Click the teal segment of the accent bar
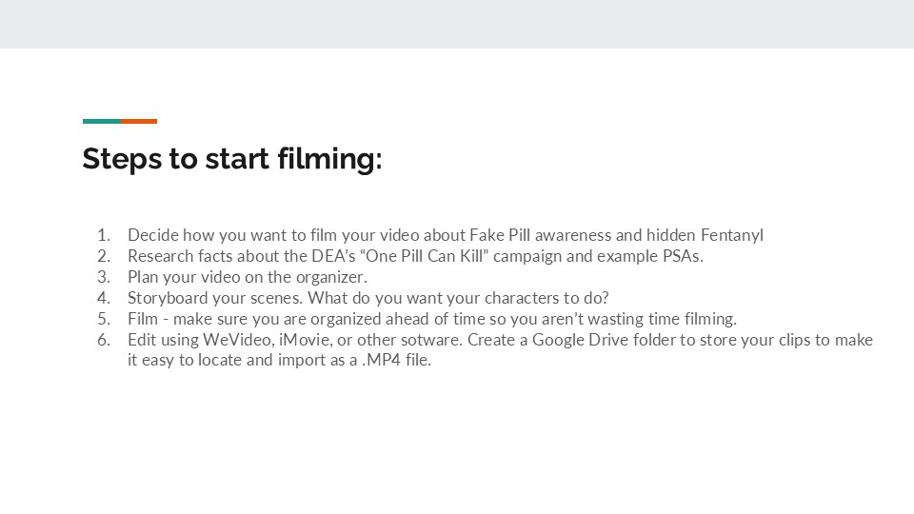Image resolution: width=914 pixels, height=514 pixels. 102,121
